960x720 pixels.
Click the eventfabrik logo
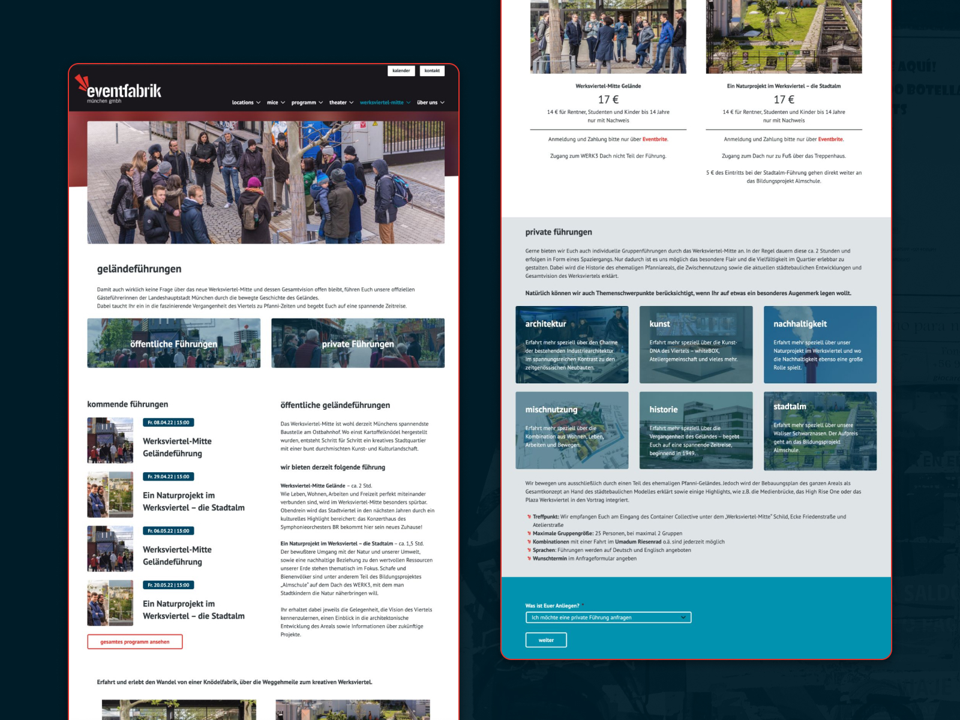pos(119,90)
